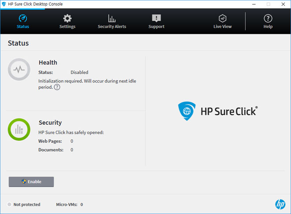Click the Status speedometer icon
Viewport: 291px width, 214px height.
click(x=23, y=18)
